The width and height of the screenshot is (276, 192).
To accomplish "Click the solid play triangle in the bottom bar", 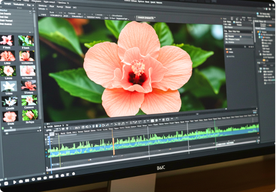I will [x=15, y=182].
